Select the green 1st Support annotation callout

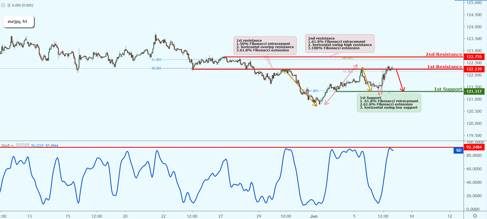389,103
